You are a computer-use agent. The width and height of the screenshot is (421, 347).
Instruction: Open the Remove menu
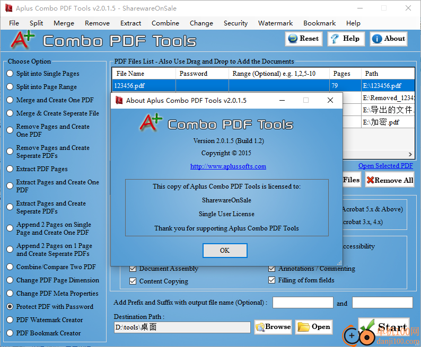[97, 23]
